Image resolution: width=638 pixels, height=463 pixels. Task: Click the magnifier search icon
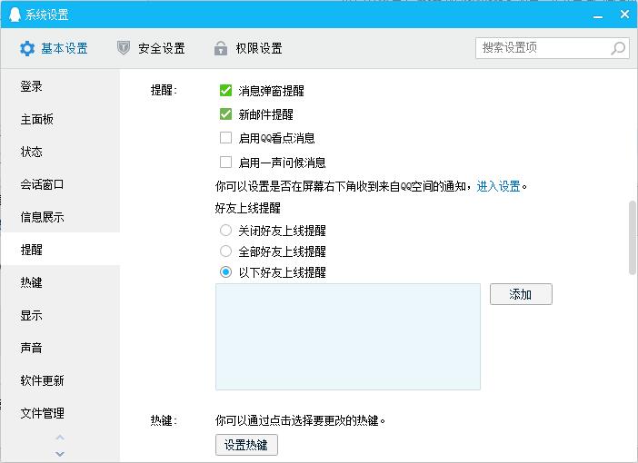coord(618,48)
